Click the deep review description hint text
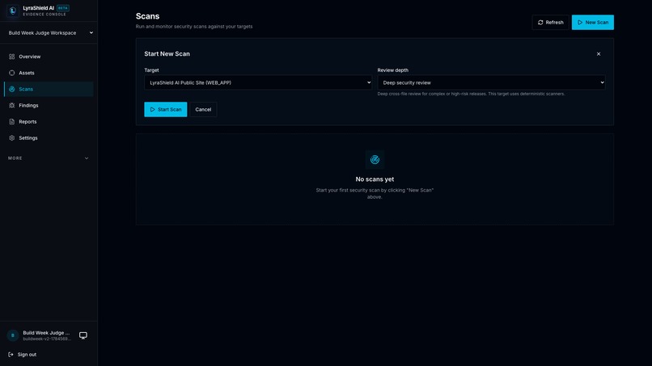This screenshot has height=366, width=652. 471,94
